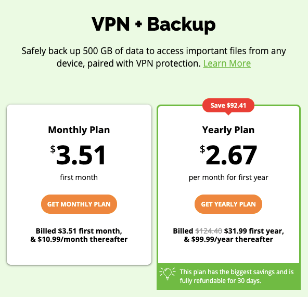Click the red Save $92.41 badge
Viewport: 308px width, 297px height.
(228, 106)
